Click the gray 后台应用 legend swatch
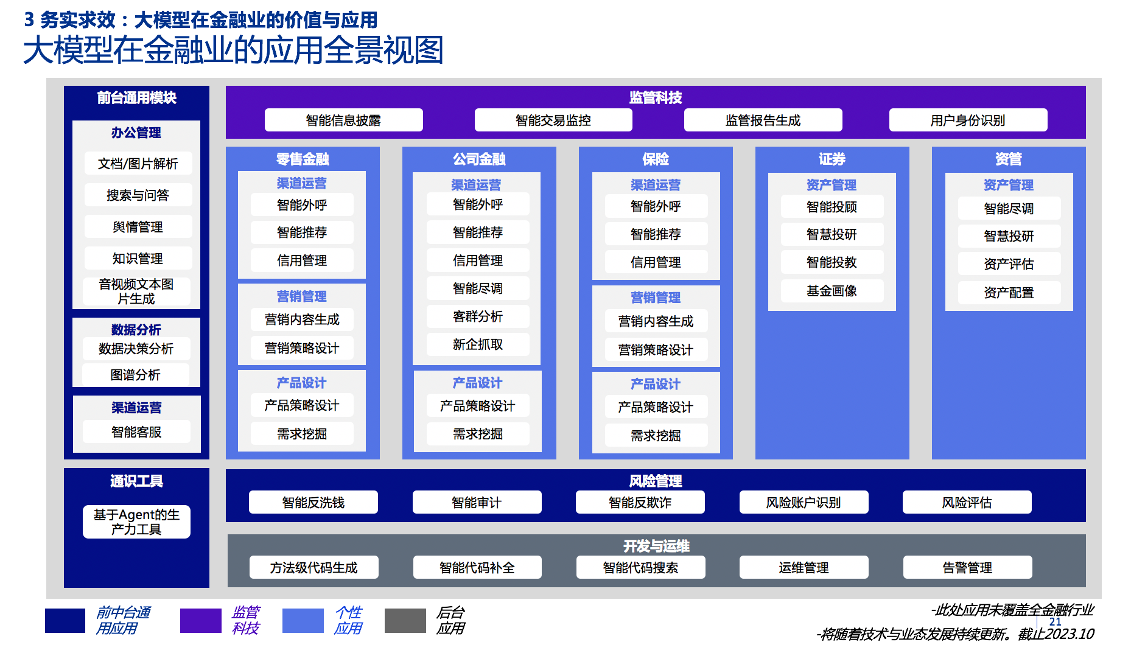 point(405,620)
